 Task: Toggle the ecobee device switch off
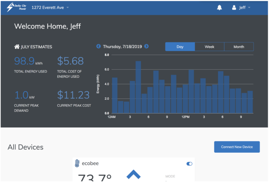pos(189,164)
